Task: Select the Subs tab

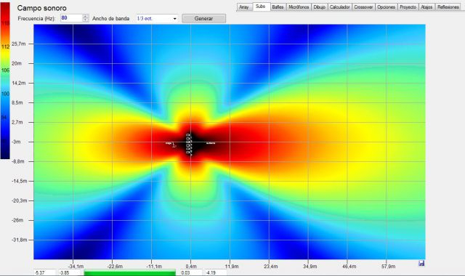Action: pyautogui.click(x=261, y=7)
